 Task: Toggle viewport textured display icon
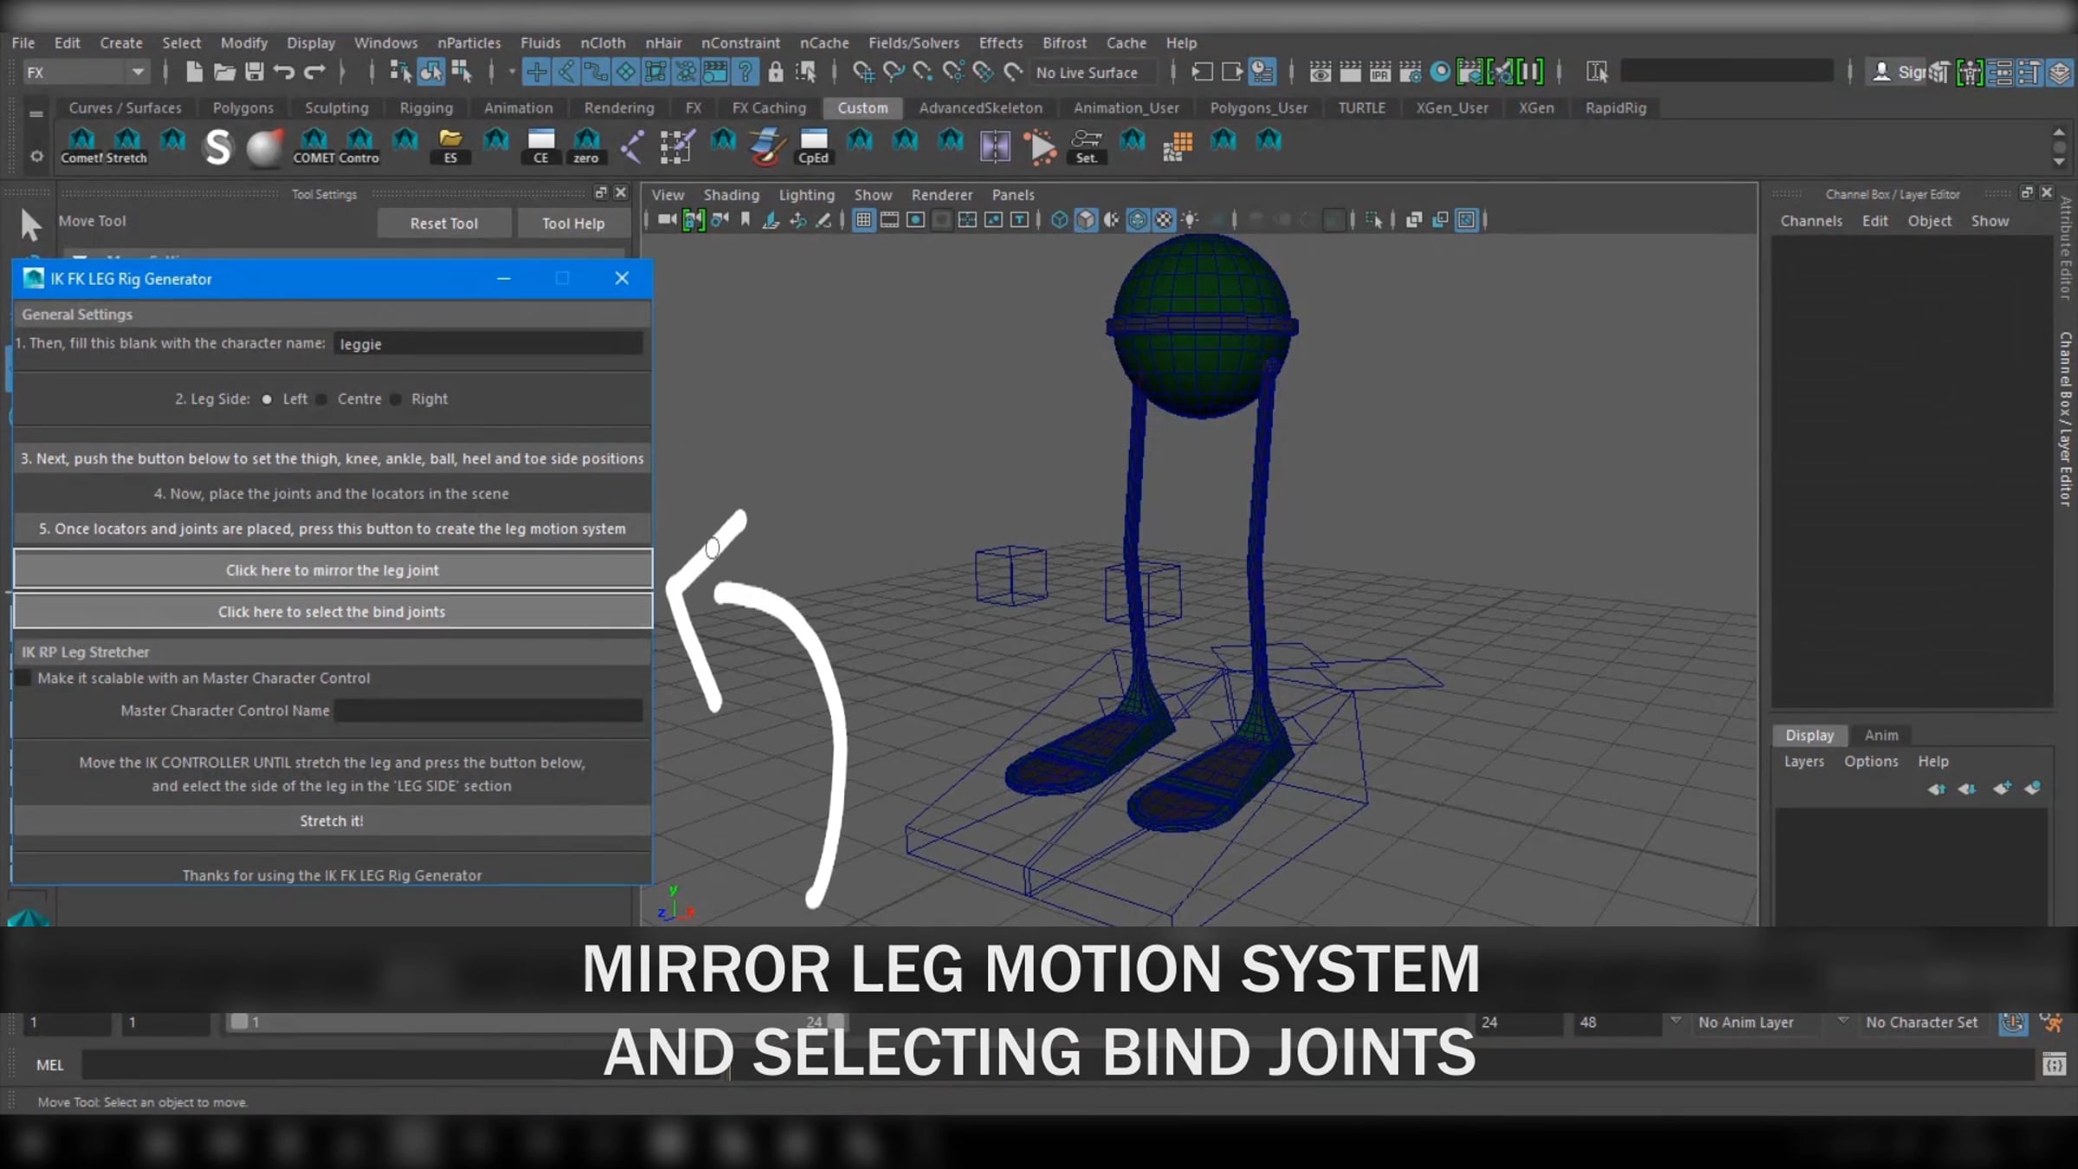click(1164, 220)
